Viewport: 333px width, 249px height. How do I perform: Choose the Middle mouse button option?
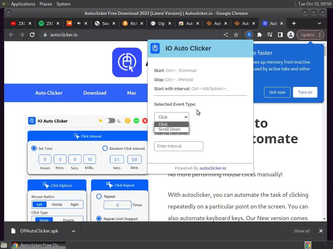point(57,205)
